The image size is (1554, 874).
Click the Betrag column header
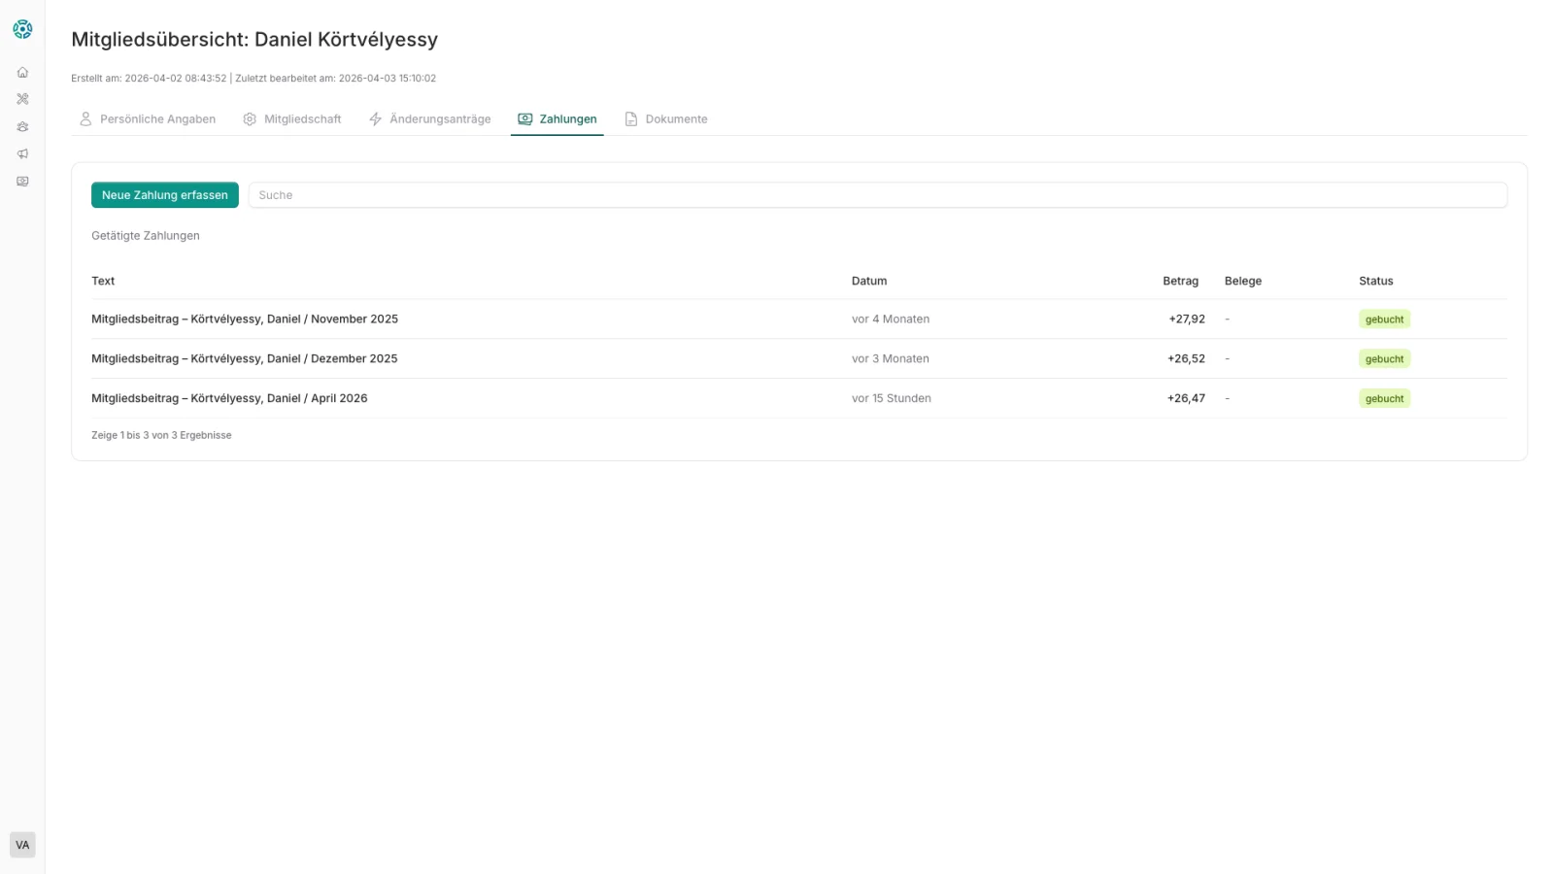(x=1180, y=282)
